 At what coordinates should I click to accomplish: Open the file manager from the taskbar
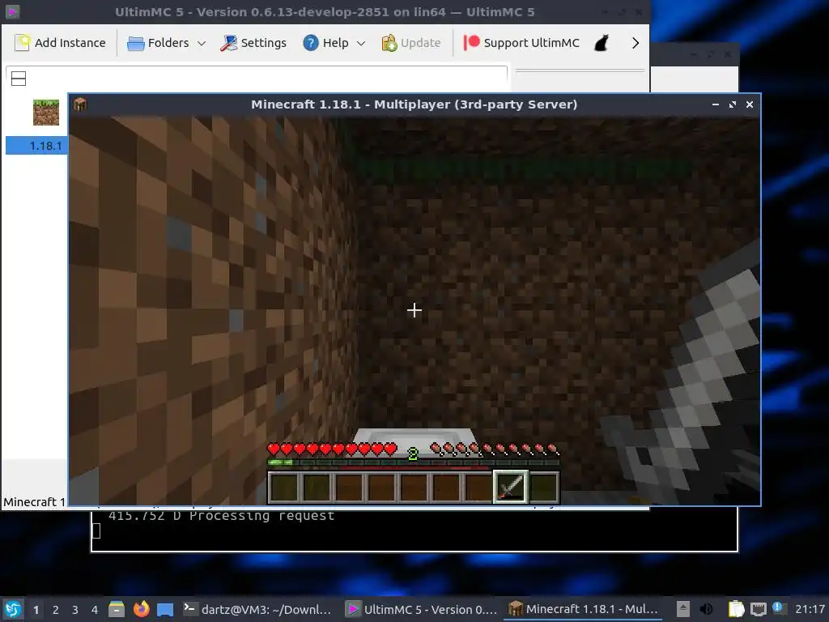(117, 609)
